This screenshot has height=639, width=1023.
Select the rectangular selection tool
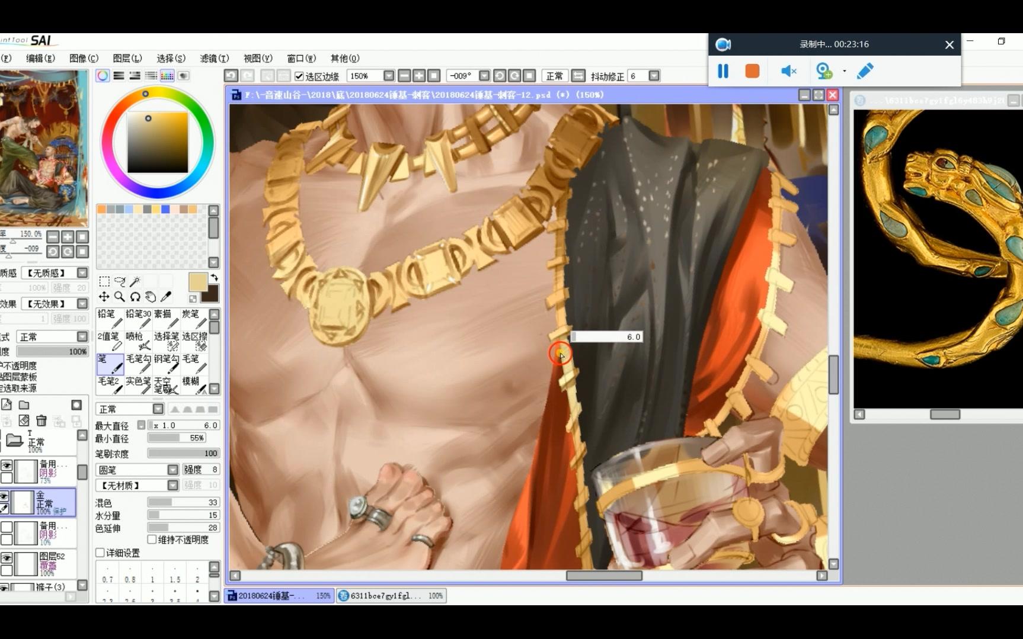click(104, 281)
